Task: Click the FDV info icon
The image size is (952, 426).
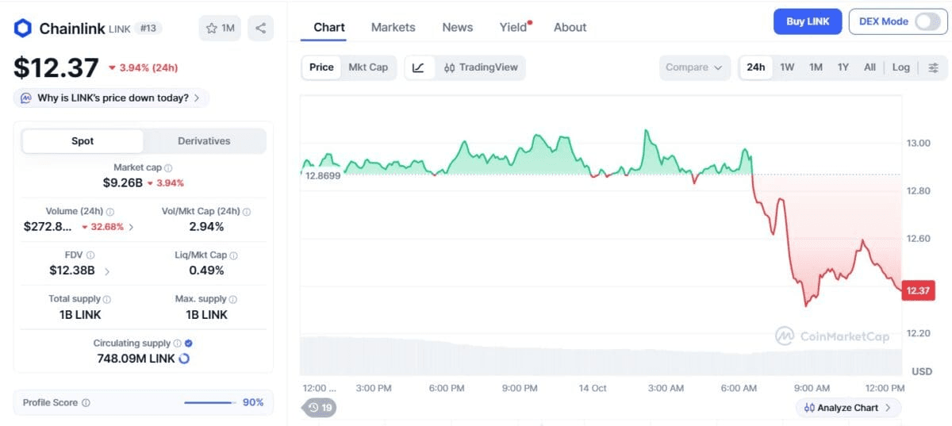Action: click(90, 255)
